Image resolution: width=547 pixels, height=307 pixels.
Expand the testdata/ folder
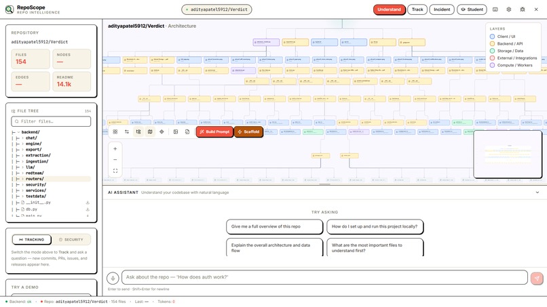tap(22, 196)
